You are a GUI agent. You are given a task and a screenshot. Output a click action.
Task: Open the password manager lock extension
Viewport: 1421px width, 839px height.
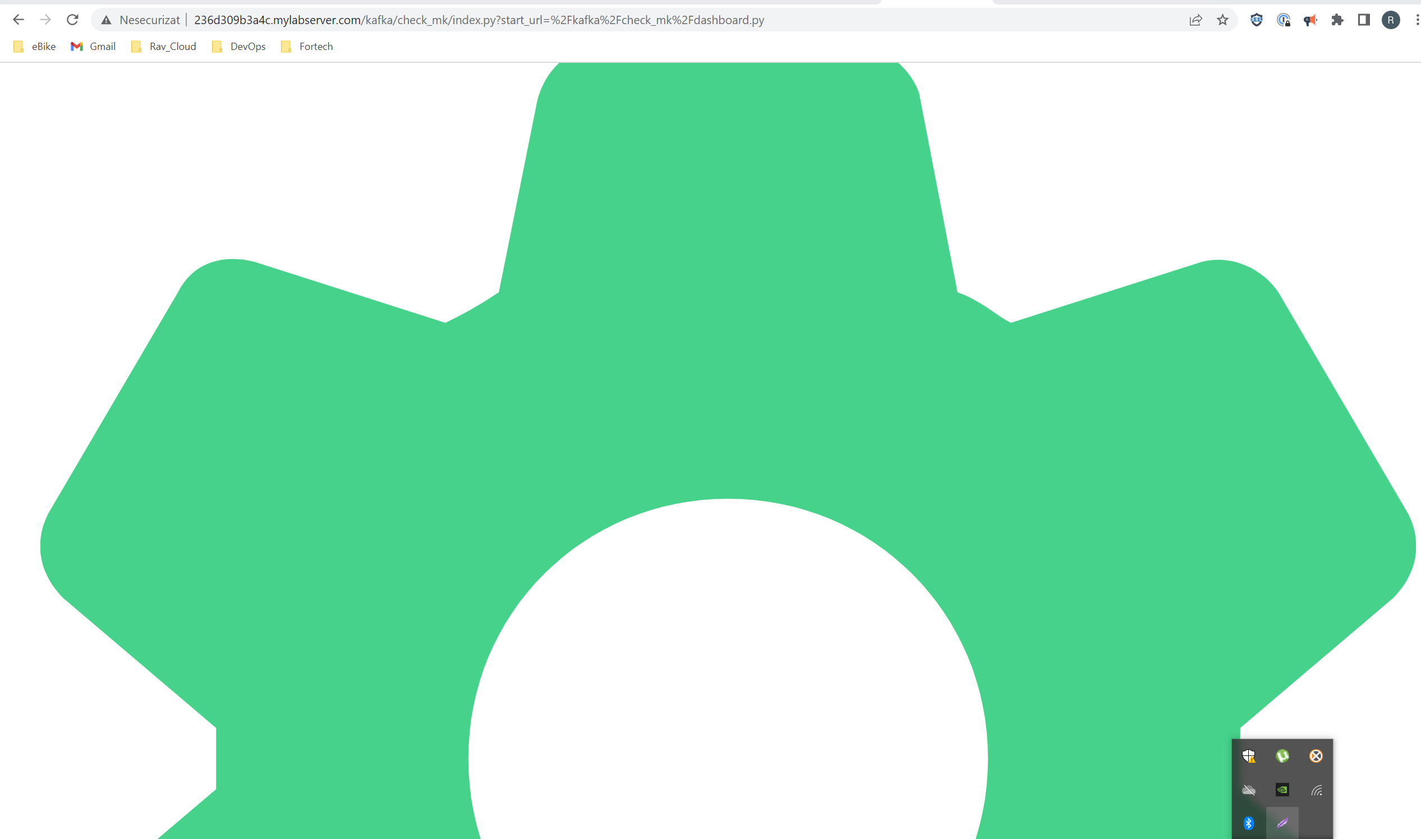click(1283, 20)
